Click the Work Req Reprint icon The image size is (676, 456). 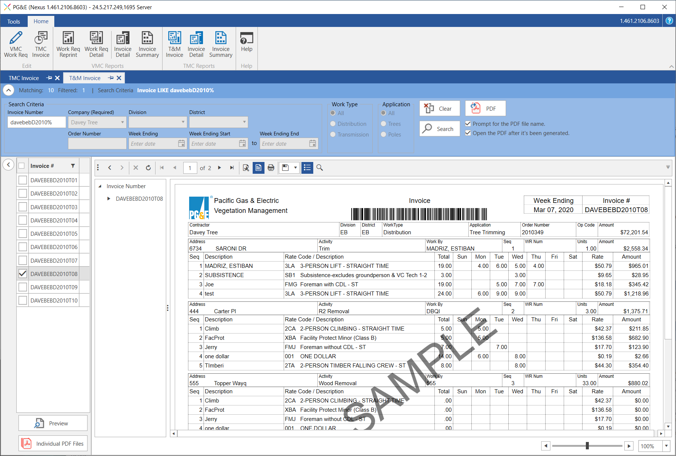[x=68, y=44]
